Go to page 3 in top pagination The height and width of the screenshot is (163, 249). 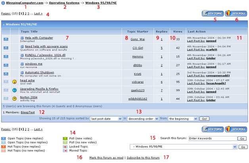pos(29,13)
